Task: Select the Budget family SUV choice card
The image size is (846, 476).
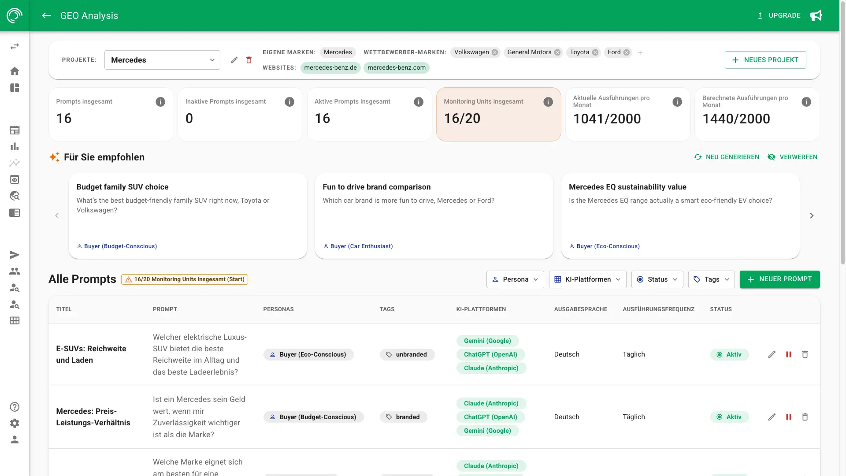Action: tap(188, 216)
